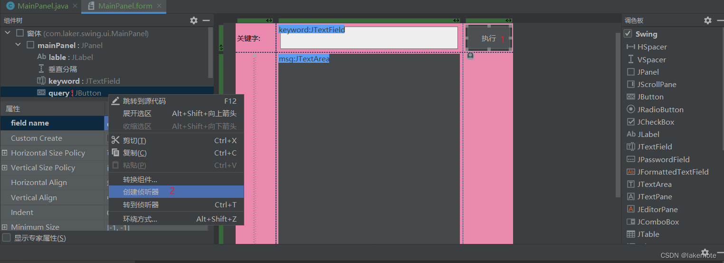Toggle the Swing palette group checkbox
The height and width of the screenshot is (263, 724).
[628, 34]
